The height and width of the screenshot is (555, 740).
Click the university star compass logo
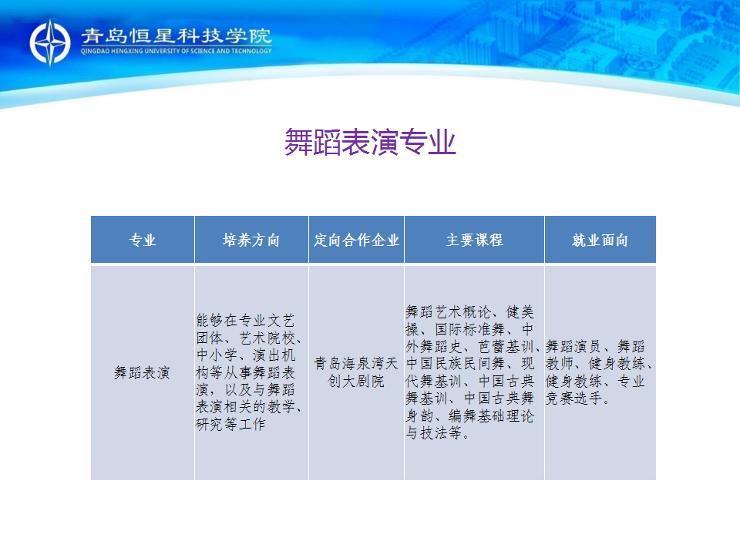coord(50,42)
